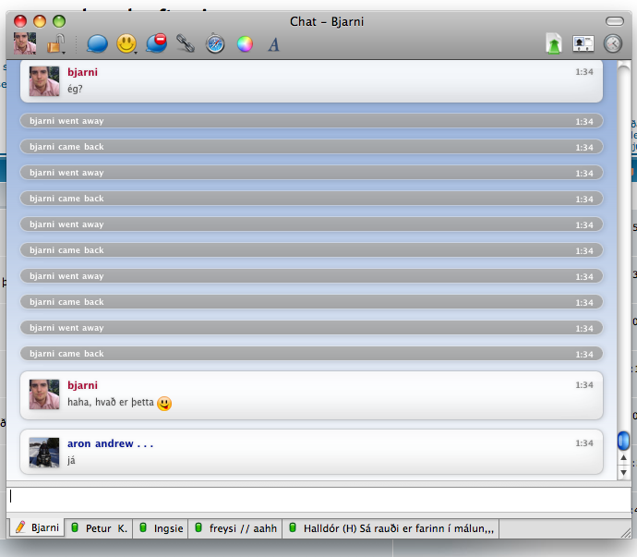The image size is (637, 557).
Task: Click the green send file icon
Action: click(554, 43)
